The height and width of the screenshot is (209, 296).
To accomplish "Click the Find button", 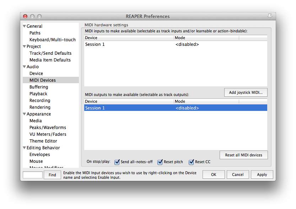I will (52, 175).
